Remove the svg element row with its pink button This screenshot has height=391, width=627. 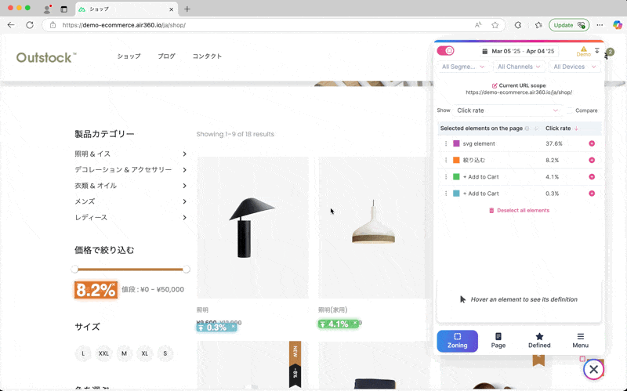[592, 143]
